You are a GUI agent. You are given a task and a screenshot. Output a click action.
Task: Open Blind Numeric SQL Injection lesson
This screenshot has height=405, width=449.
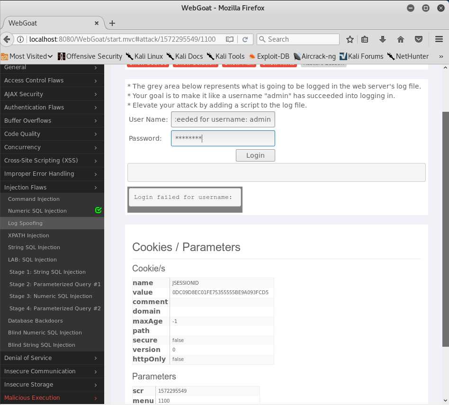(x=45, y=333)
